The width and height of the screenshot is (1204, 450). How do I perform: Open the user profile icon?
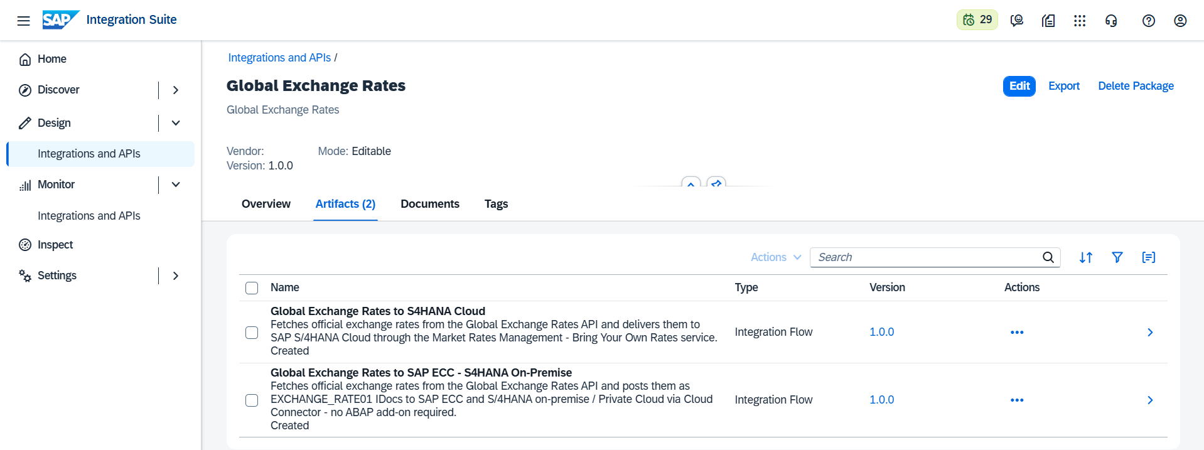point(1180,21)
